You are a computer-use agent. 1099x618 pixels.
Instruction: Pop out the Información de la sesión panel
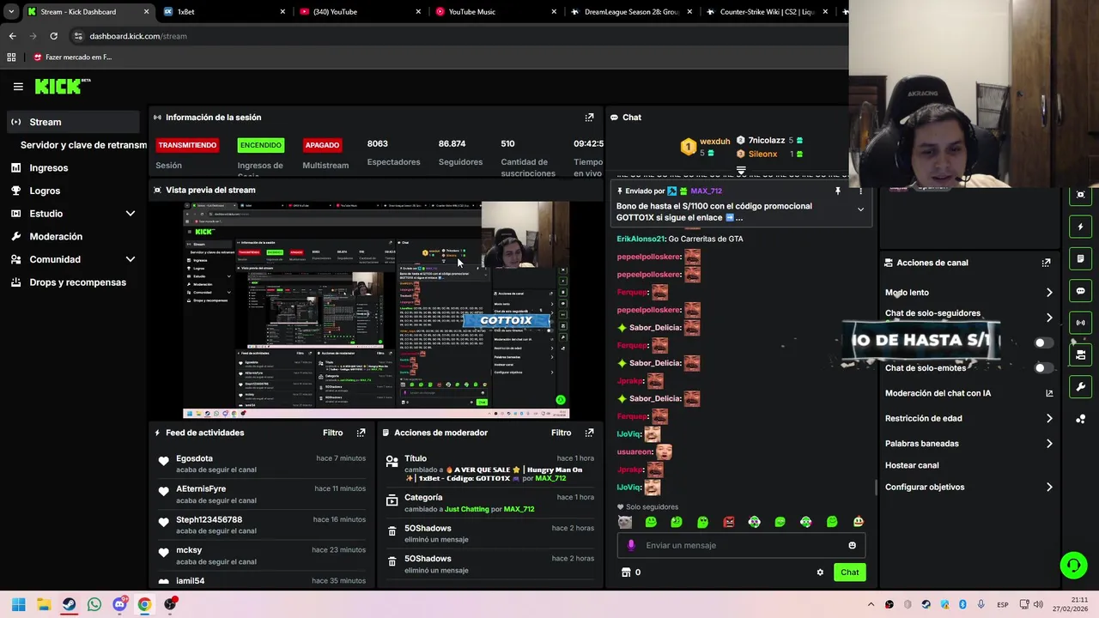pyautogui.click(x=589, y=118)
